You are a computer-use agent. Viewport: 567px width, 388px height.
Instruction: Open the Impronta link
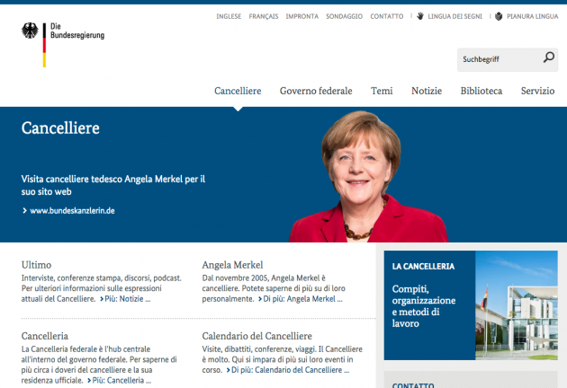point(301,16)
